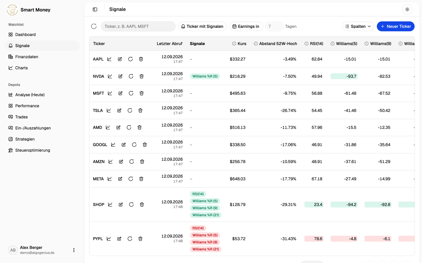Toggle the Ticker mit Signalen filter
This screenshot has width=422, height=263.
[x=203, y=26]
